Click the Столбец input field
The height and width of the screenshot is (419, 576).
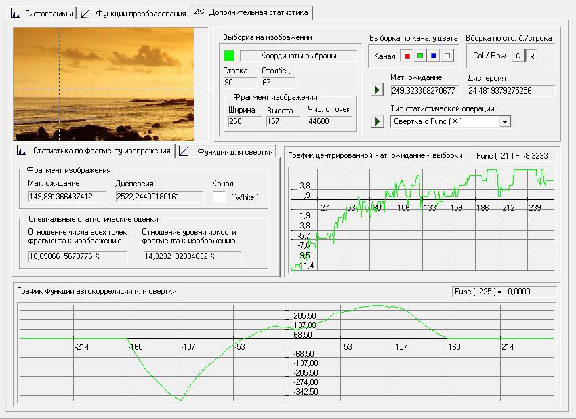tap(278, 83)
